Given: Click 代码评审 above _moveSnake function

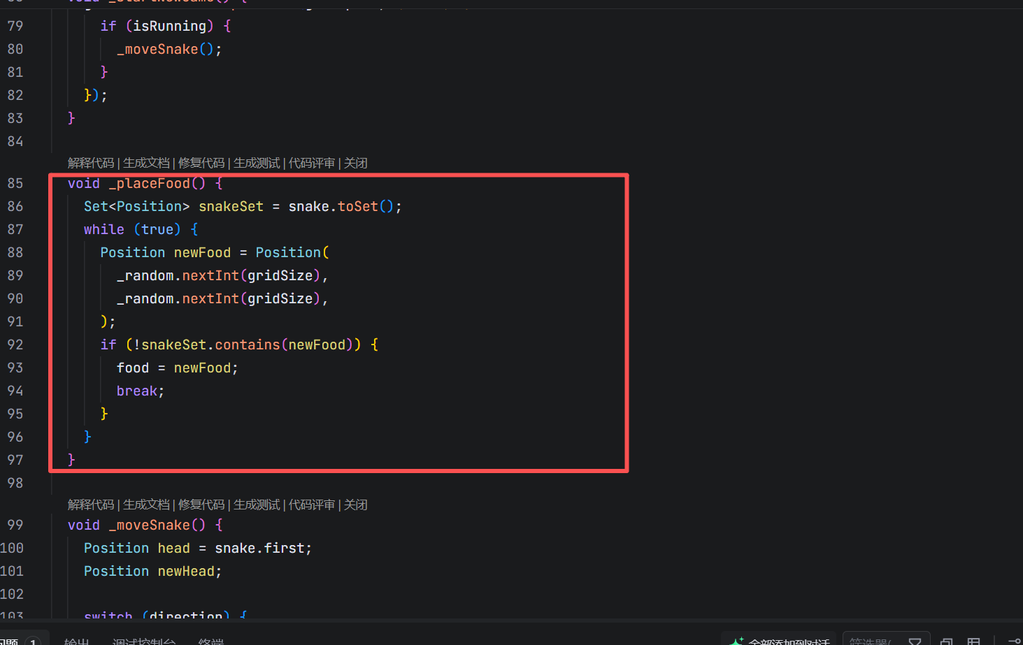Looking at the screenshot, I should (312, 505).
